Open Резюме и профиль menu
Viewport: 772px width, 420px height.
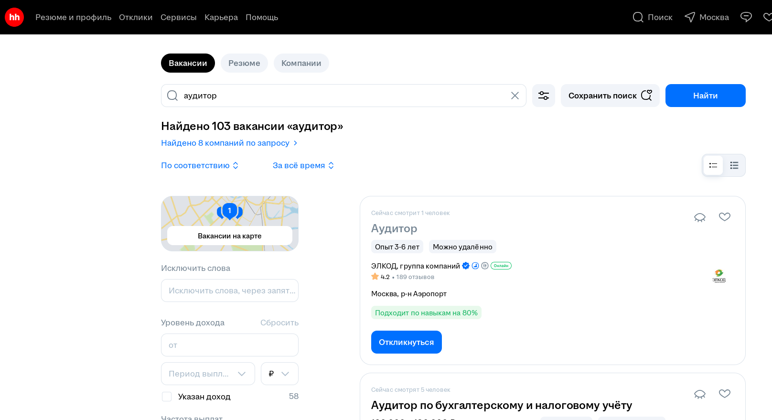[73, 17]
